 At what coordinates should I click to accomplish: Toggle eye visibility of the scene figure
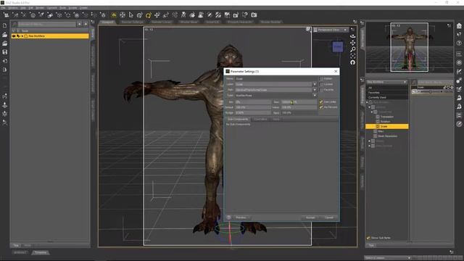click(x=14, y=36)
